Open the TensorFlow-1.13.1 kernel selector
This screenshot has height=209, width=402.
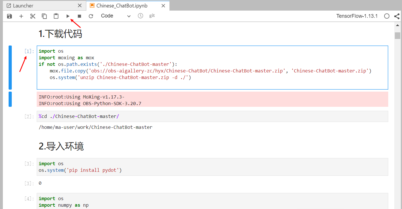[x=357, y=16]
